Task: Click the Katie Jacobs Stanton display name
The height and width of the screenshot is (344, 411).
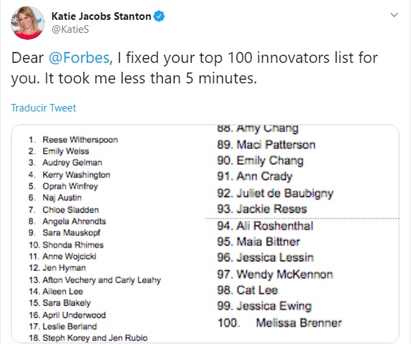Action: pos(101,16)
